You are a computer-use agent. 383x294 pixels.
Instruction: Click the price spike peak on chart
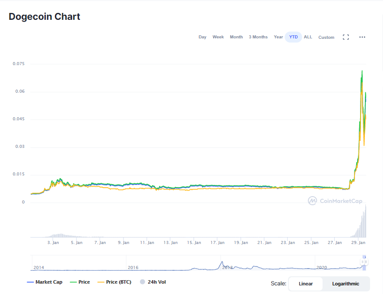pos(362,71)
